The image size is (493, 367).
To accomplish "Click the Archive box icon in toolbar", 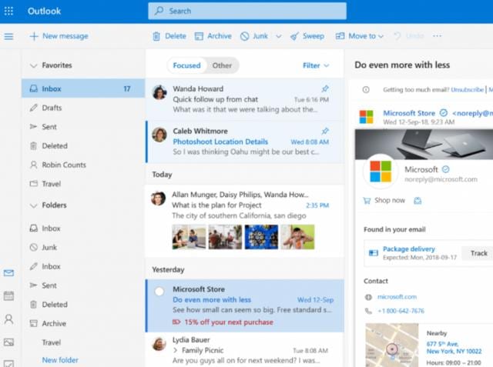I will click(199, 36).
